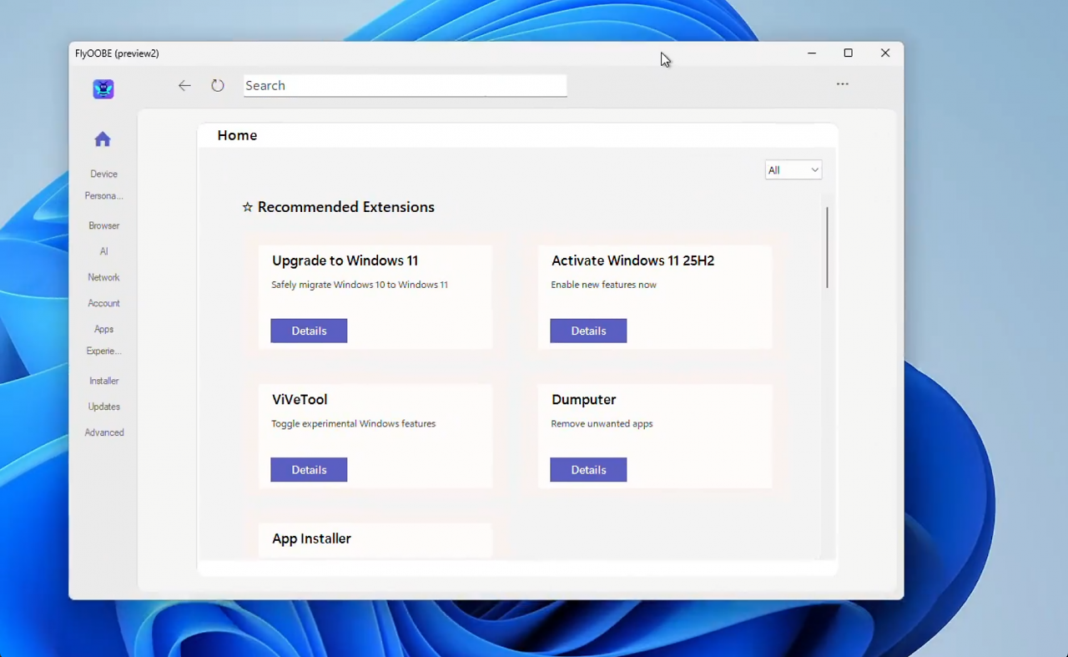The height and width of the screenshot is (657, 1068).
Task: Click Details for Activate Windows 11 25H2
Action: (588, 331)
